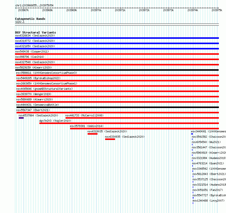The width and height of the screenshot is (226, 213).
Task: Click the red bar under dgv7e203
Action: [x=129, y=123]
